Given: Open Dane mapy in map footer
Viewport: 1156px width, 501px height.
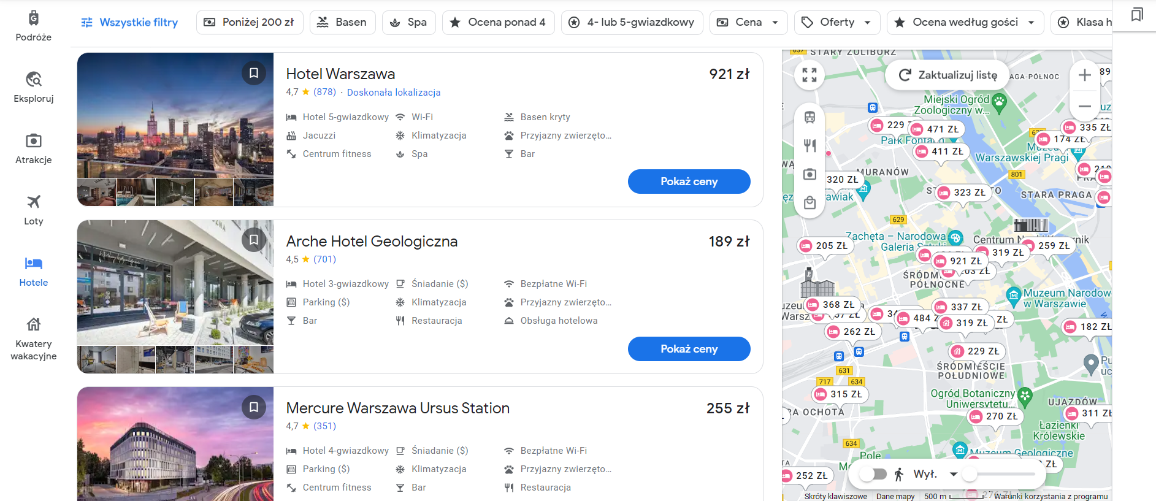Looking at the screenshot, I should (x=895, y=496).
